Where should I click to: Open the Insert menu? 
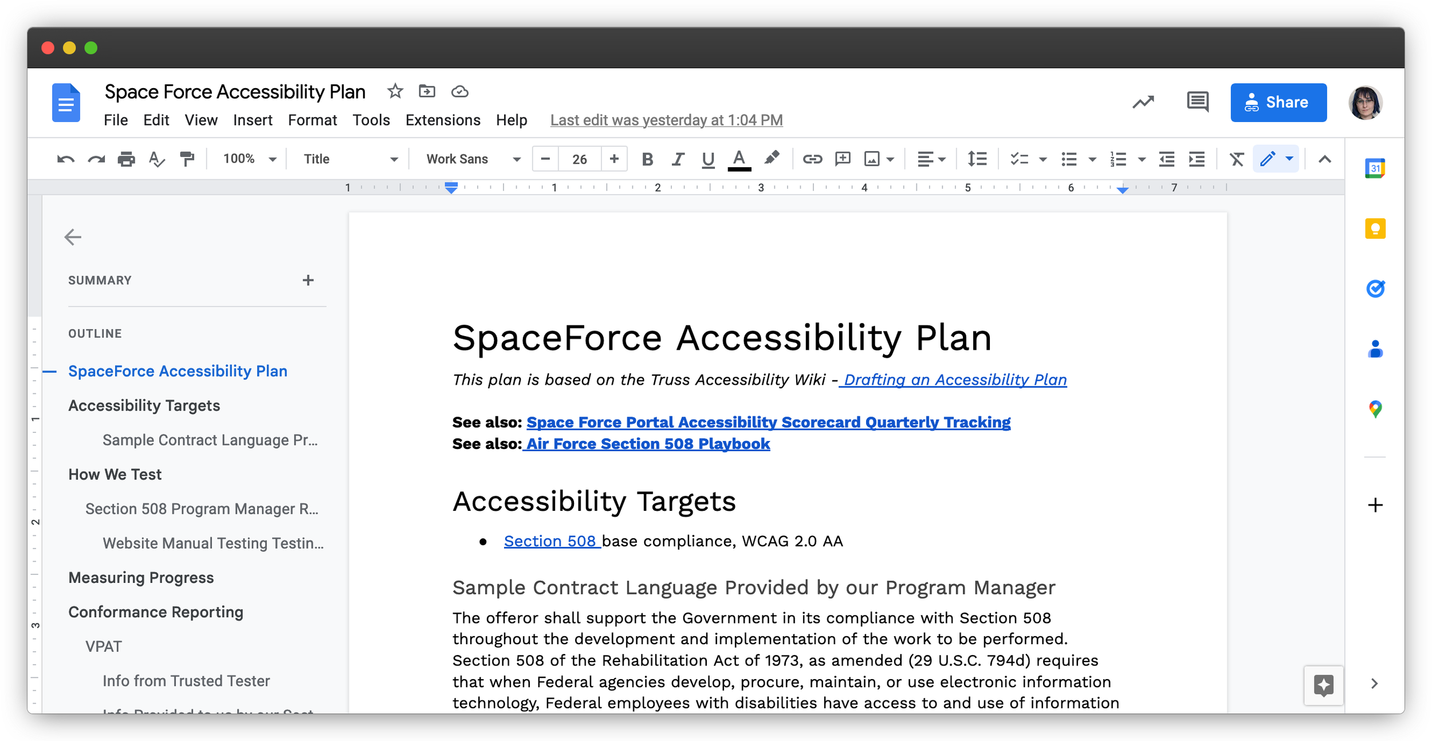pyautogui.click(x=253, y=120)
